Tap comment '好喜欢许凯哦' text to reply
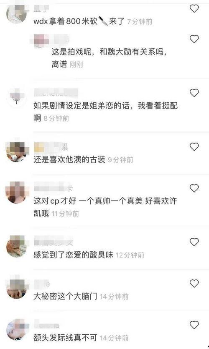209x349 pixels. click(x=105, y=207)
